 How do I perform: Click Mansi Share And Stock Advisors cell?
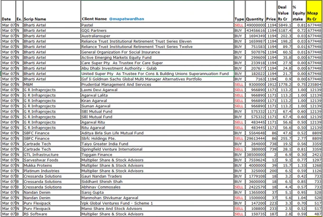[157, 208]
